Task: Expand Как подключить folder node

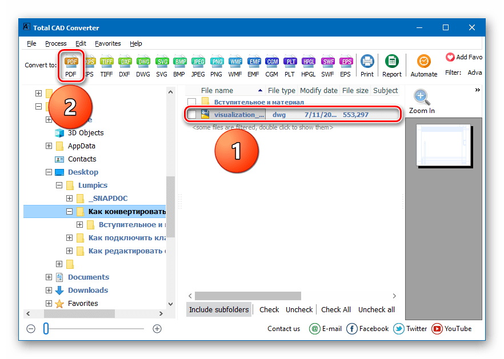Action: (x=69, y=237)
